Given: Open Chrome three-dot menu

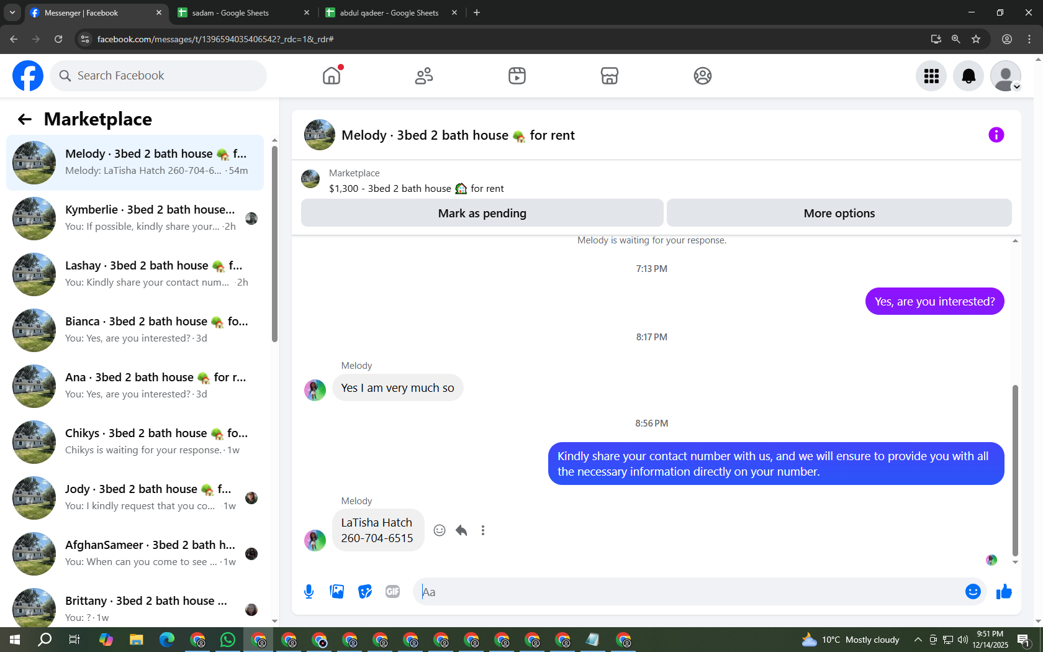Looking at the screenshot, I should pyautogui.click(x=1029, y=39).
